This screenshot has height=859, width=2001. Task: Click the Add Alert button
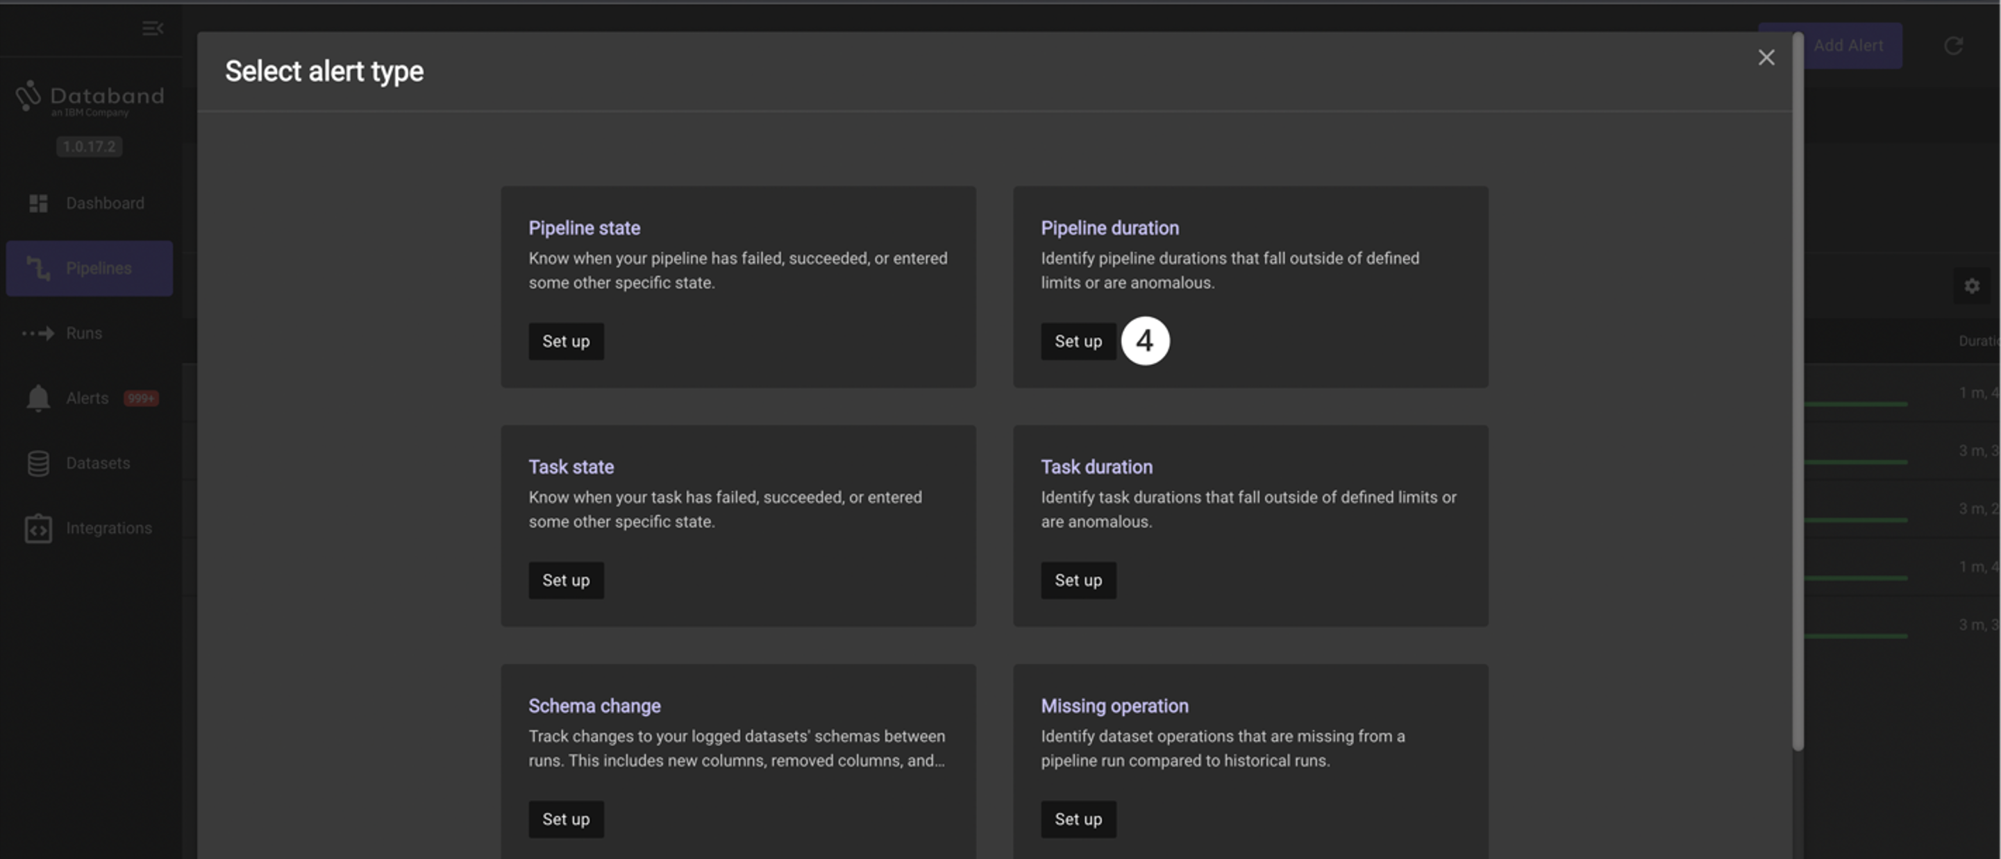tap(1850, 46)
